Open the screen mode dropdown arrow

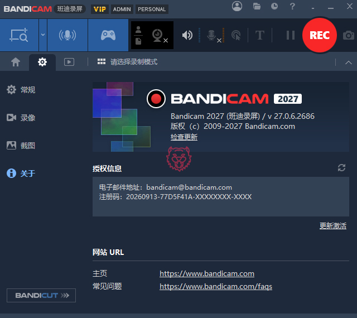coord(43,35)
